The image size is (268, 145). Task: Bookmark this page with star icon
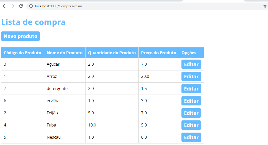(x=265, y=6)
